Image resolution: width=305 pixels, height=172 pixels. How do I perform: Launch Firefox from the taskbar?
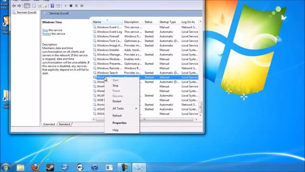[x=35, y=167]
